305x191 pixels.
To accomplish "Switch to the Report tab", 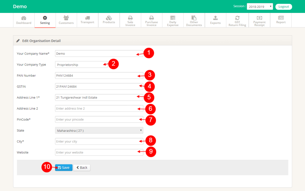I will coord(281,20).
